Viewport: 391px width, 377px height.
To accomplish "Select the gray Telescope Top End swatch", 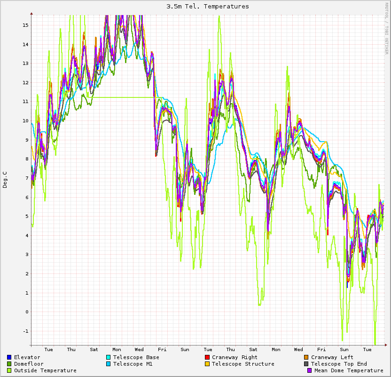I will pos(306,364).
